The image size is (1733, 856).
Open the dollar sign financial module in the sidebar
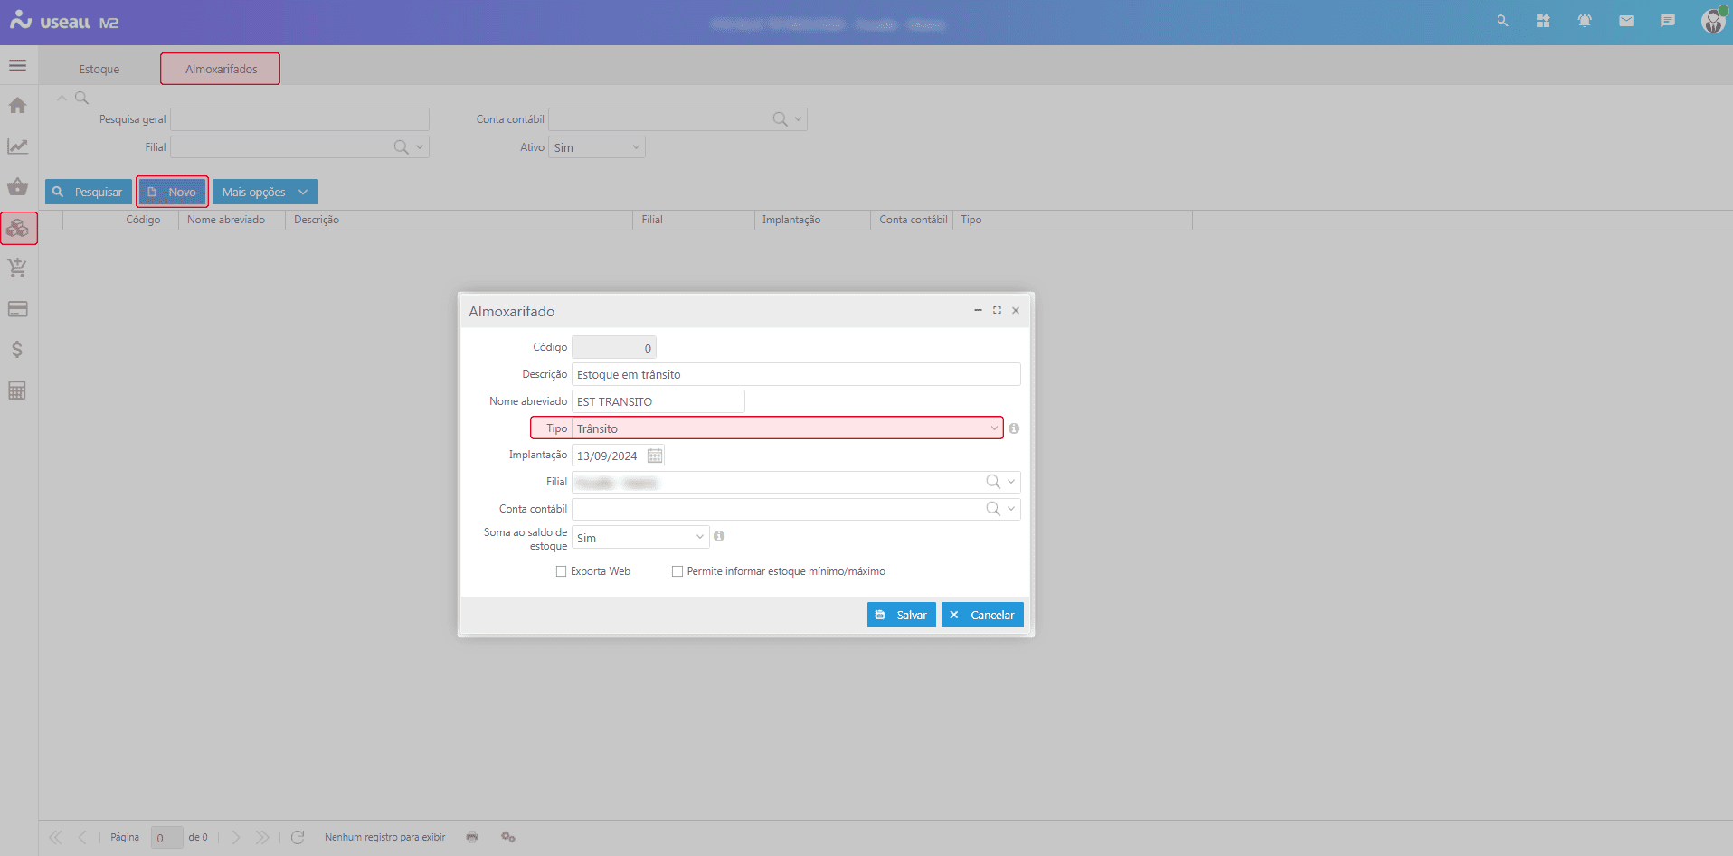(17, 350)
